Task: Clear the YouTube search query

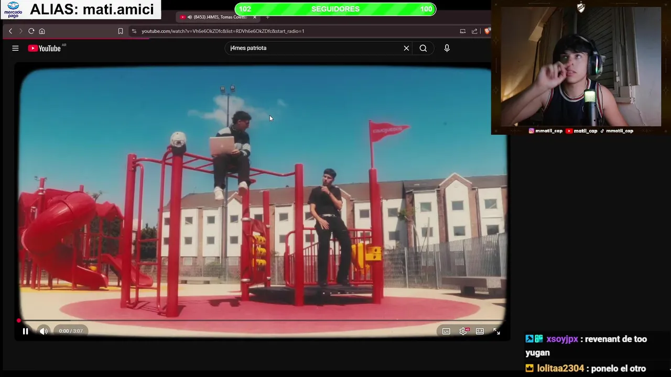Action: click(x=406, y=48)
